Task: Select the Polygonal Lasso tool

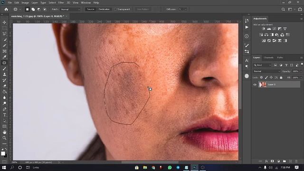Action: tap(4, 34)
